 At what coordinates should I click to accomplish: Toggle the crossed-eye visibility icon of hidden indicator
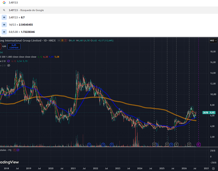(x=9, y=65)
